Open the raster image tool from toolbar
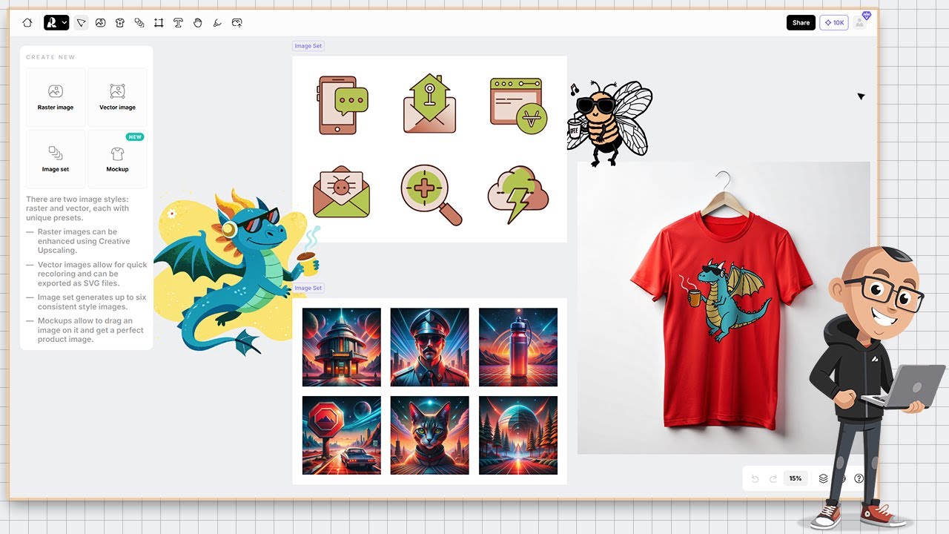Image resolution: width=949 pixels, height=534 pixels. click(101, 23)
